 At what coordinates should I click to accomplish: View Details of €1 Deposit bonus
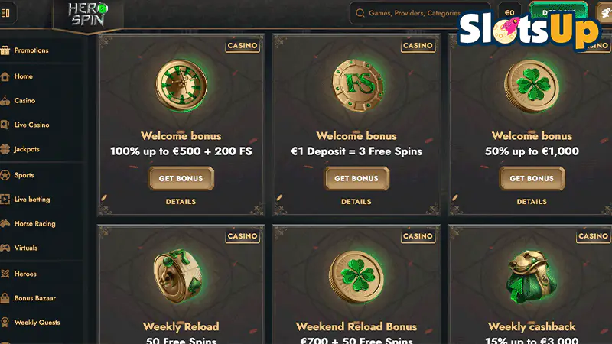click(x=356, y=202)
